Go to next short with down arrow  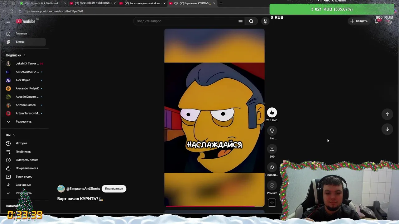387,129
